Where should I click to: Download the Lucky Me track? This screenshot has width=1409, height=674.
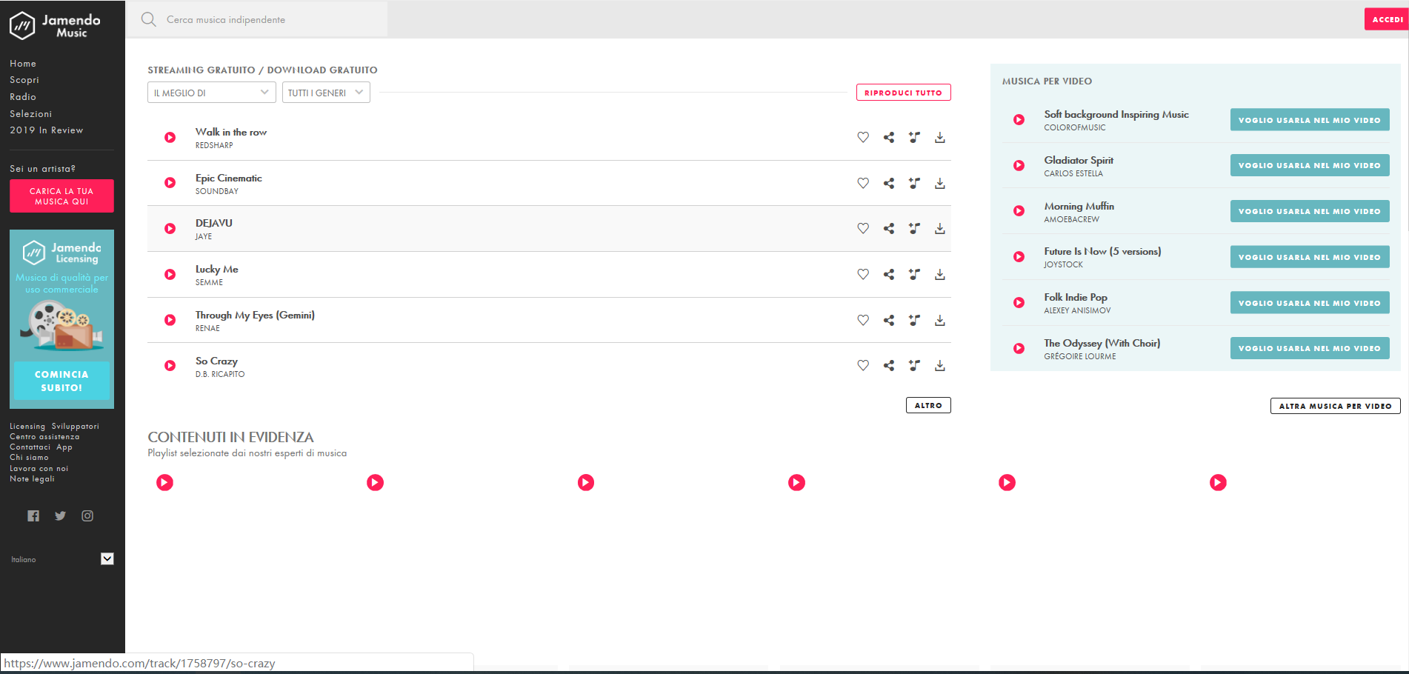tap(940, 274)
